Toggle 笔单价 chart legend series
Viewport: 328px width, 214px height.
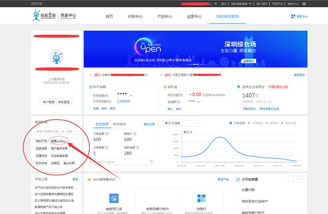272,123
